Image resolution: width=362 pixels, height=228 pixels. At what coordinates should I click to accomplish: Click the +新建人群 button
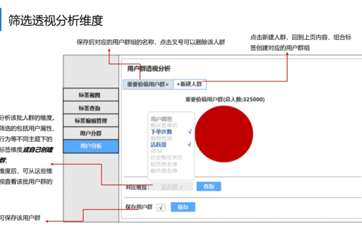[x=189, y=84]
